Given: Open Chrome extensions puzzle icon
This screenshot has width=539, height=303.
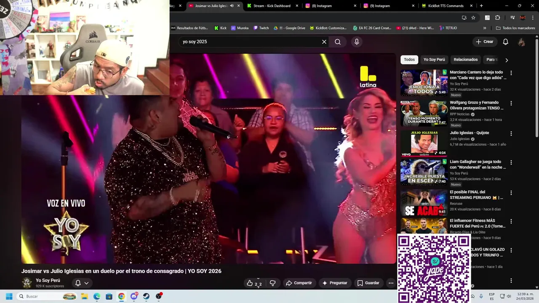Looking at the screenshot, I should pyautogui.click(x=498, y=18).
